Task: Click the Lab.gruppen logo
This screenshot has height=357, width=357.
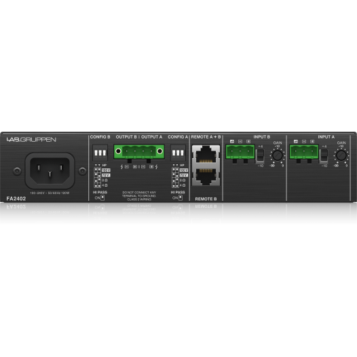Action: (x=31, y=140)
